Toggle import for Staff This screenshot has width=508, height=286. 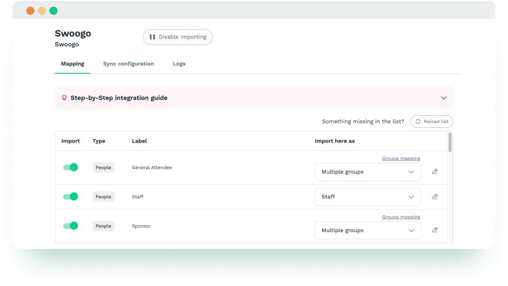point(70,196)
